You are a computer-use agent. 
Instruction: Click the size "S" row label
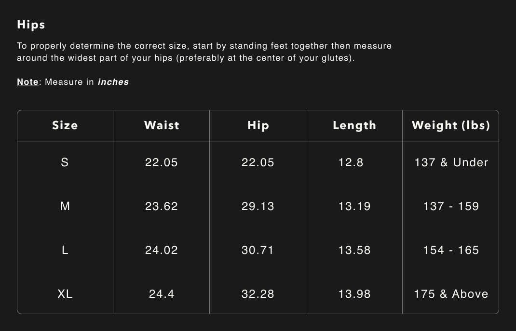click(x=65, y=162)
